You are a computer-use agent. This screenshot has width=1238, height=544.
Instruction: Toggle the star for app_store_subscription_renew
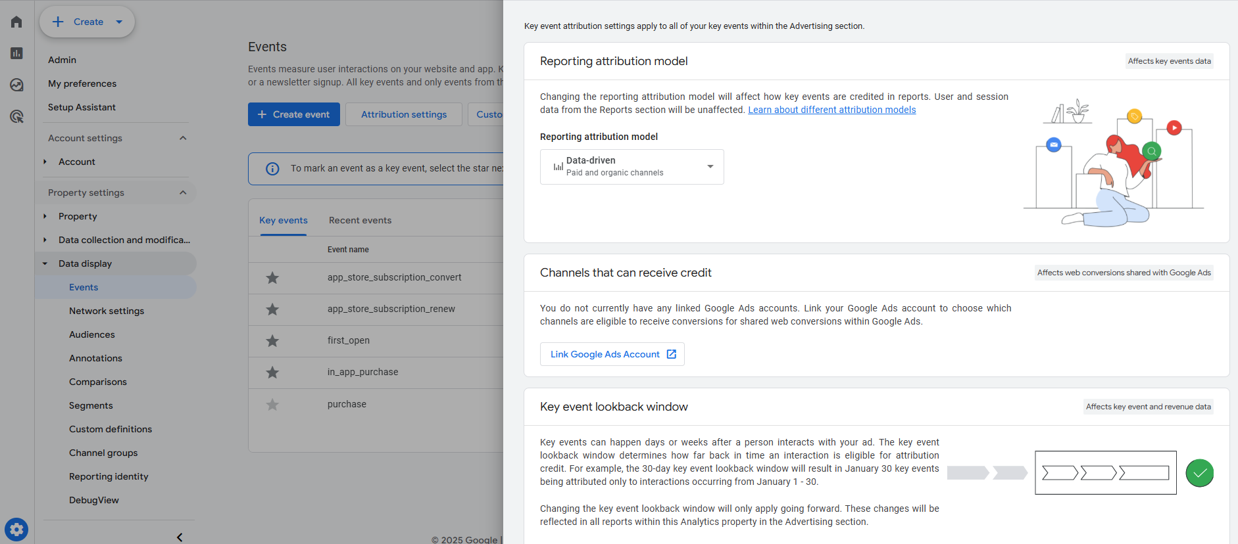(x=272, y=309)
